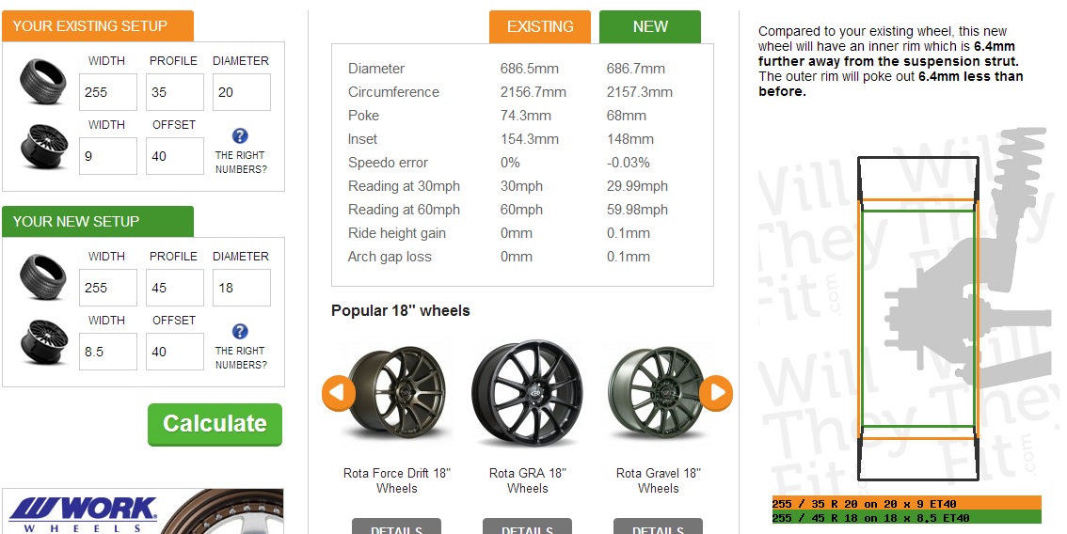Select the new tyre profile field
This screenshot has height=534, width=1067.
[174, 288]
